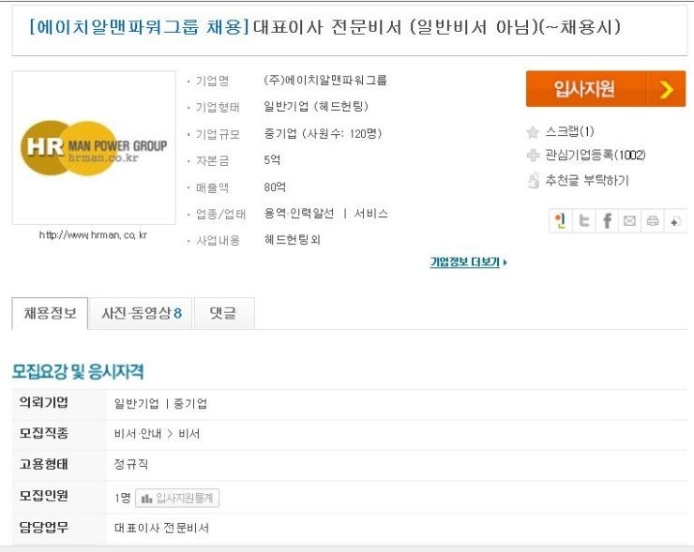Expand company details via 기업정보 더보기
Viewport: 694px width, 552px height.
[x=469, y=261]
